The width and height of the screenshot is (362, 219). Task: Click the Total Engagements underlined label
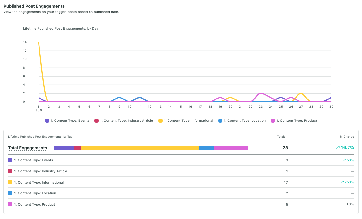tap(27, 148)
